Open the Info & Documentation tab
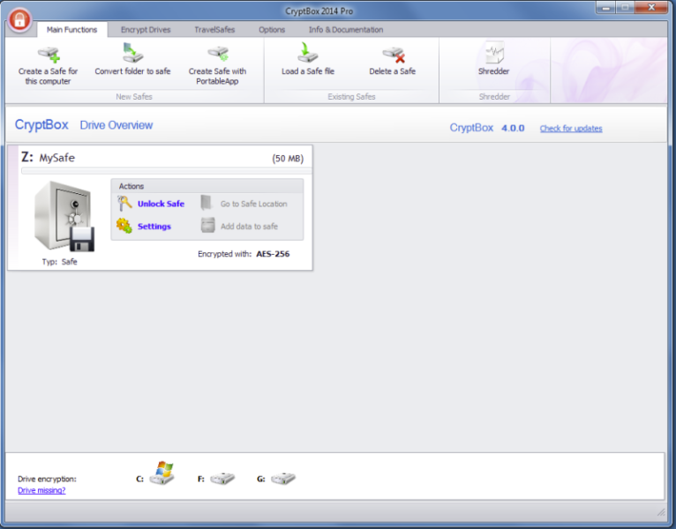Image resolution: width=676 pixels, height=529 pixels. pos(346,30)
